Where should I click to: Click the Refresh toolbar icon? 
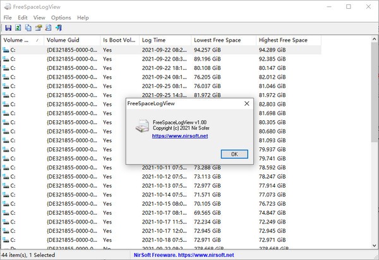[x=18, y=28]
